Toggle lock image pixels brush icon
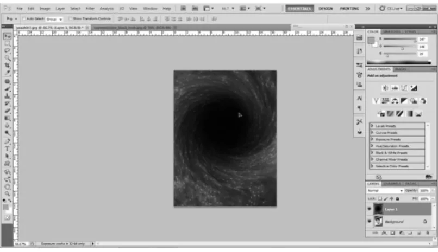Screen dimensions: 438x252 (386, 198)
